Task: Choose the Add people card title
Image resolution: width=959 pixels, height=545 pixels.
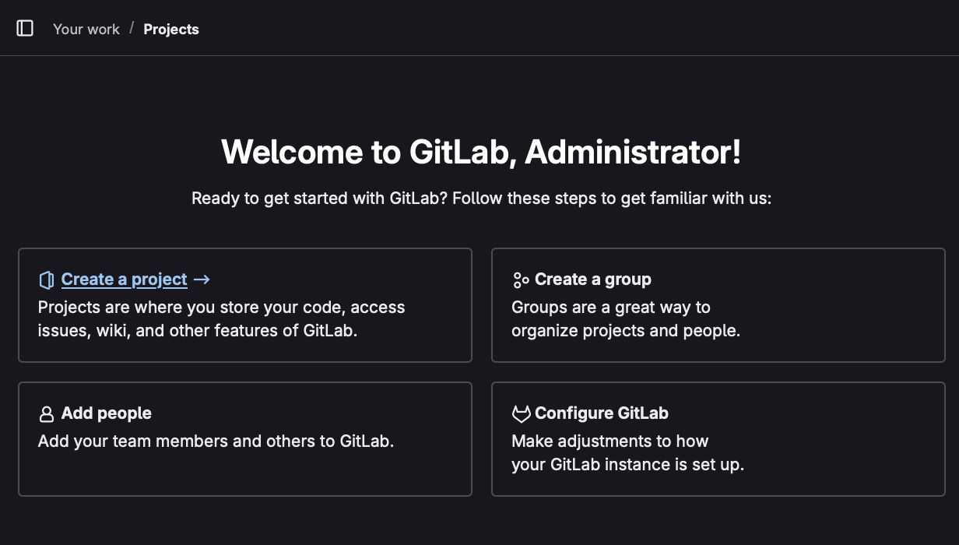Action: (107, 413)
